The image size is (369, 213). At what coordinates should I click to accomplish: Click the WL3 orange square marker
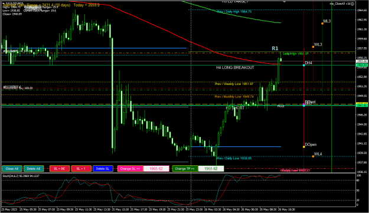pyautogui.click(x=313, y=47)
